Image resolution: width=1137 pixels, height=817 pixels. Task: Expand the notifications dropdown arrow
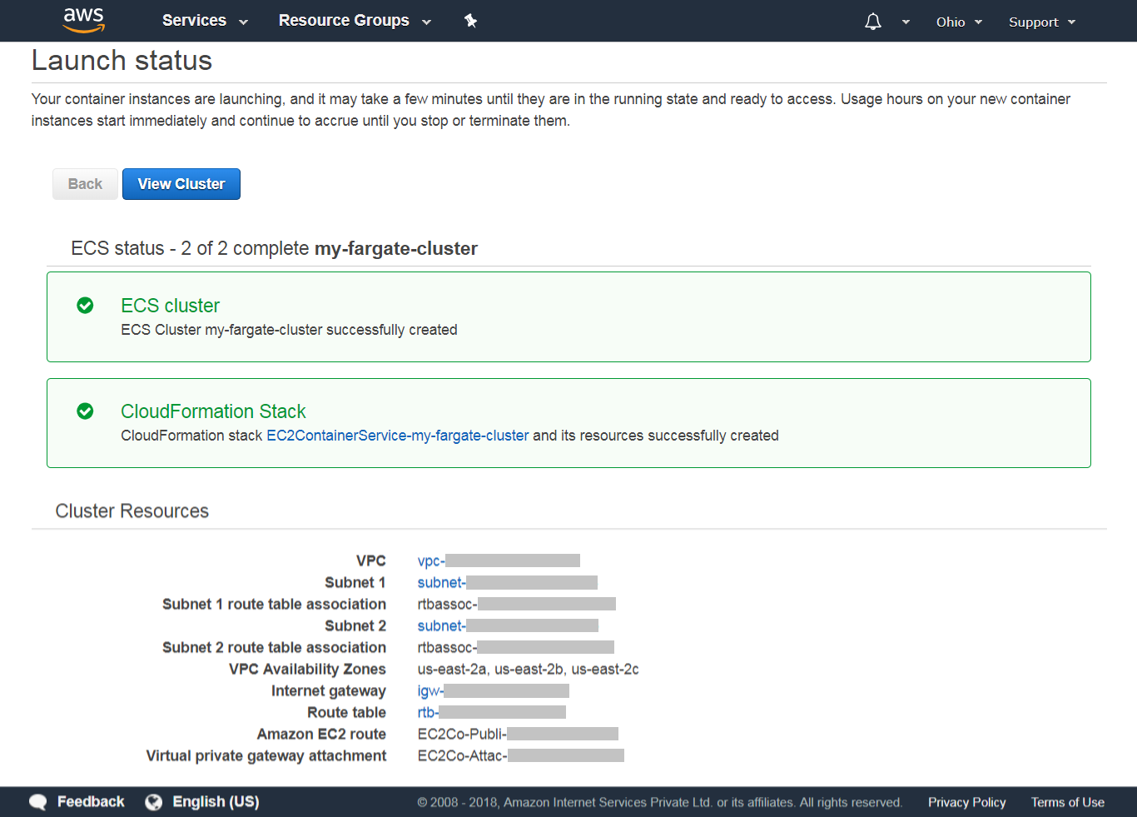[906, 22]
